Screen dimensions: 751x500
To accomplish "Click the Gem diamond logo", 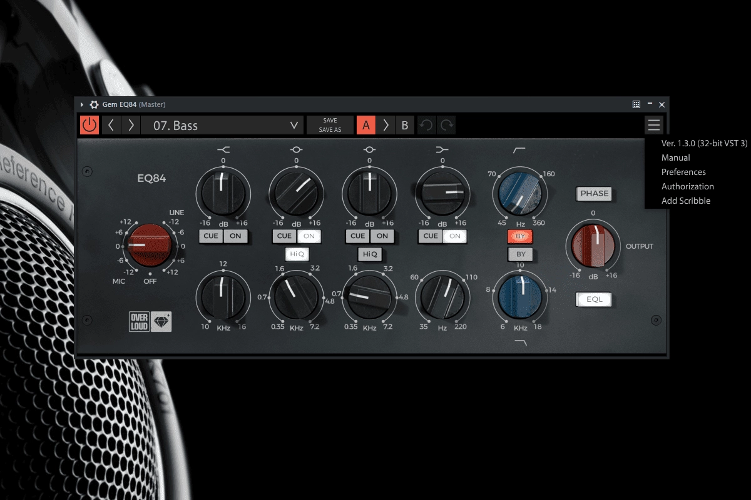I will point(161,321).
